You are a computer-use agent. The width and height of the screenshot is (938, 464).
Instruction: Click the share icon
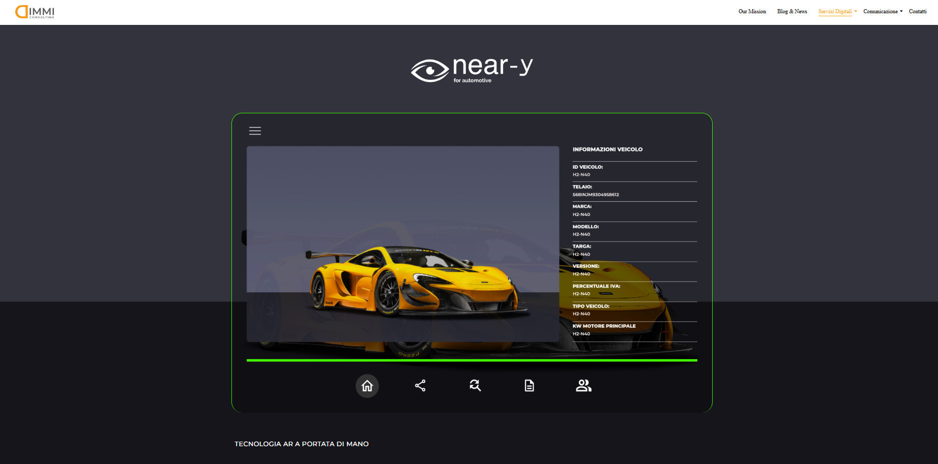(420, 386)
